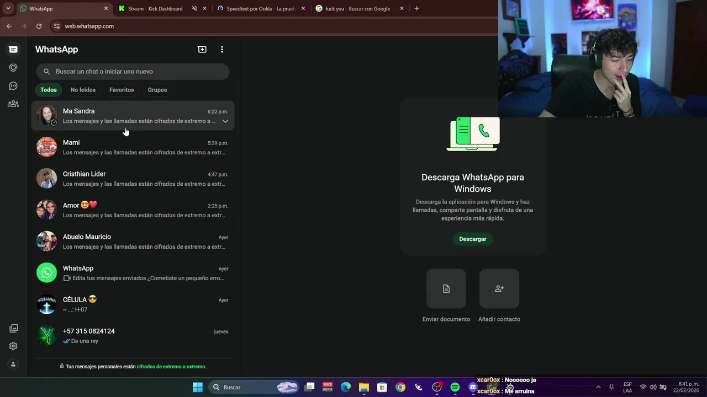This screenshot has height=397, width=707.
Task: Click CÉLULA group avatar
Action: [x=46, y=304]
